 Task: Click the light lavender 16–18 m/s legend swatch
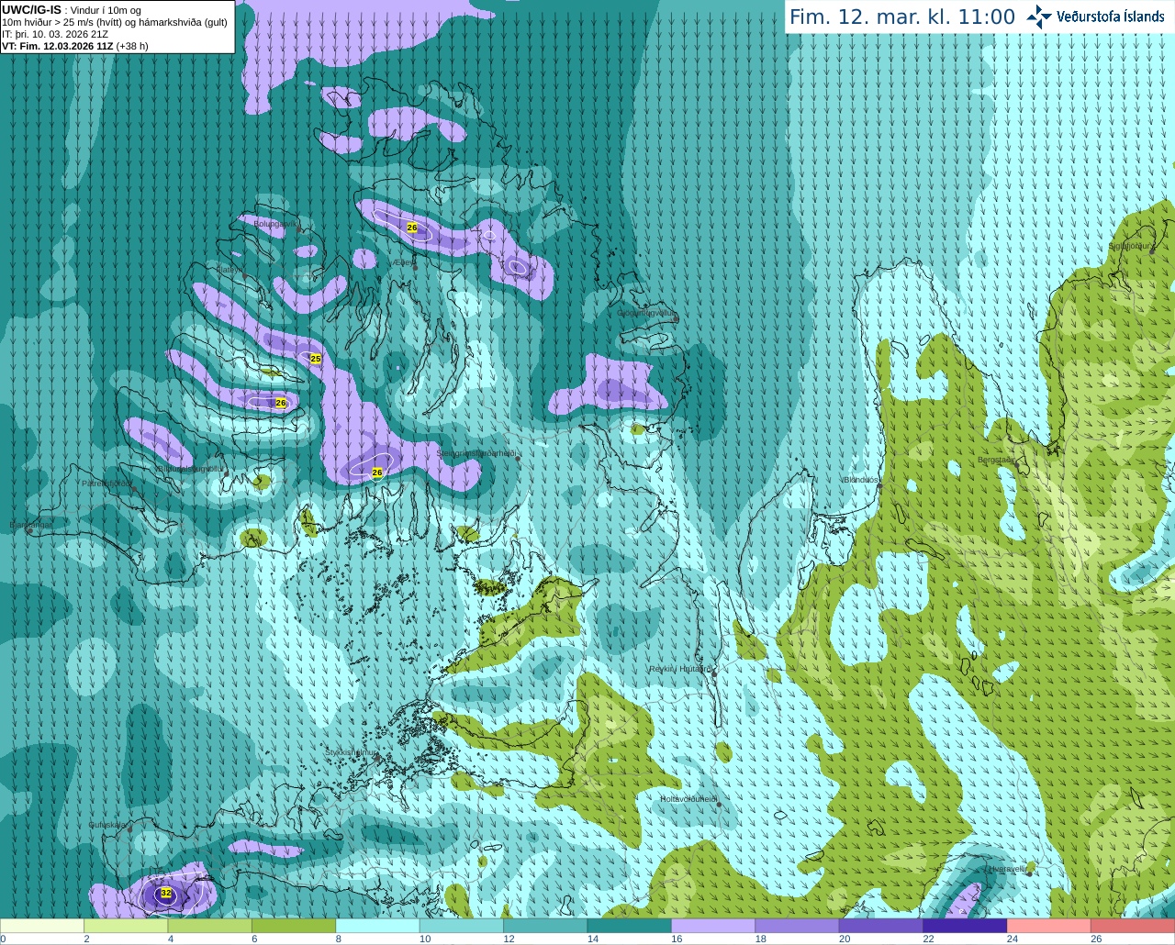713,926
